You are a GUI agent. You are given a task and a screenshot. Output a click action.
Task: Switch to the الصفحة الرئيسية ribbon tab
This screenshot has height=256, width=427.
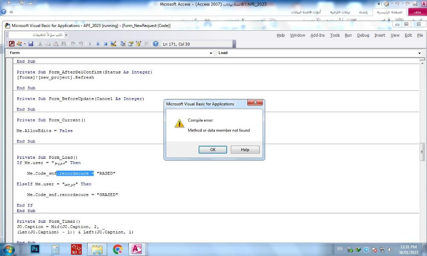click(x=389, y=12)
